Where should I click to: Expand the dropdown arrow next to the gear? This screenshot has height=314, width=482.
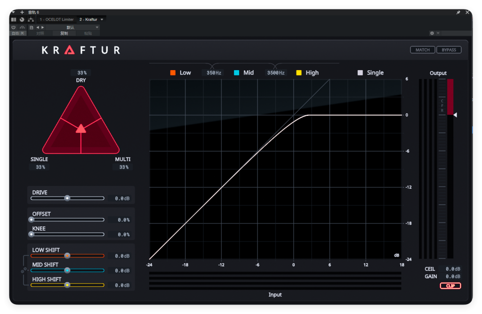pyautogui.click(x=438, y=33)
